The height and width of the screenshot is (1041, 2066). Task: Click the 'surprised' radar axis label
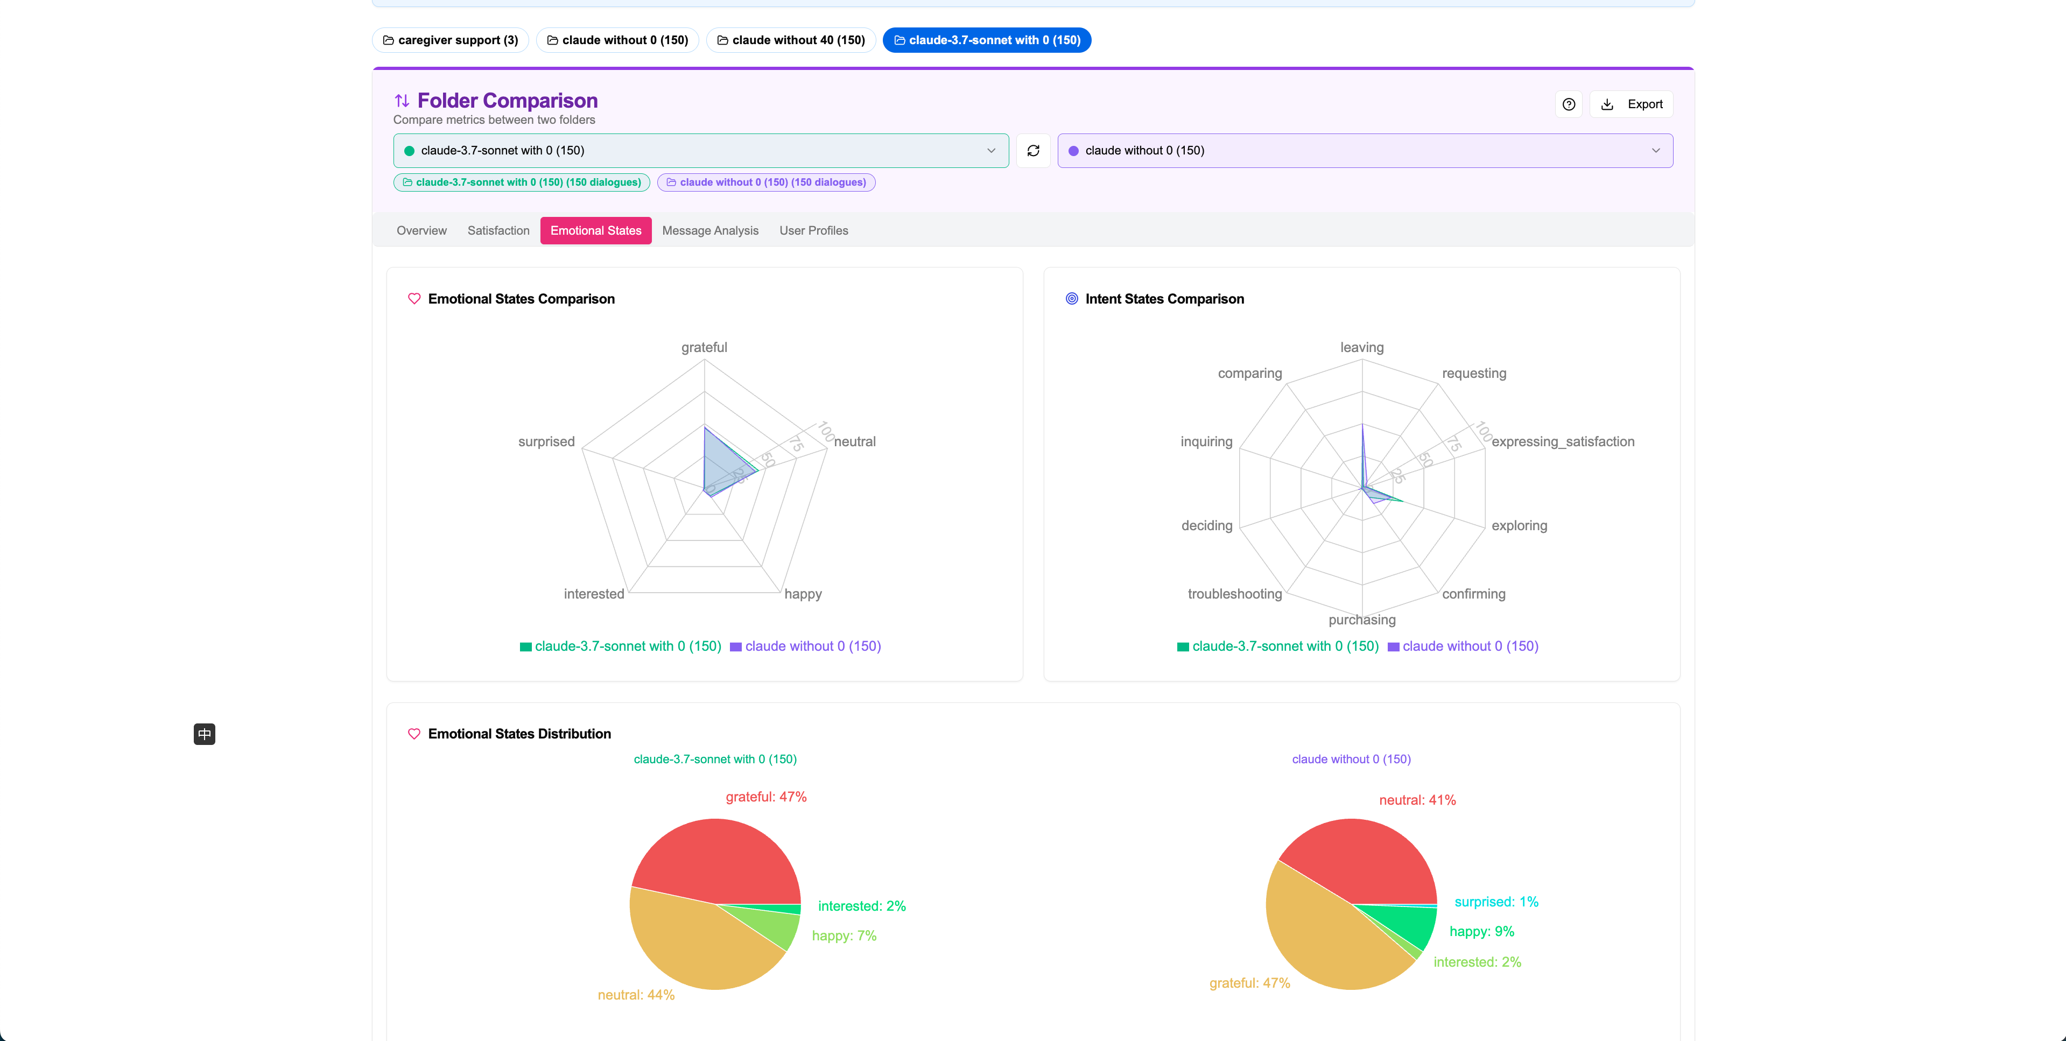point(546,442)
